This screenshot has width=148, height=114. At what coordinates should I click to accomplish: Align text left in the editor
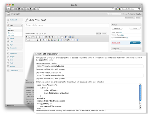(x=46, y=37)
